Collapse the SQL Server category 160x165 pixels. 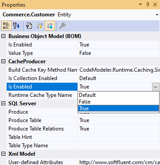point(3,104)
